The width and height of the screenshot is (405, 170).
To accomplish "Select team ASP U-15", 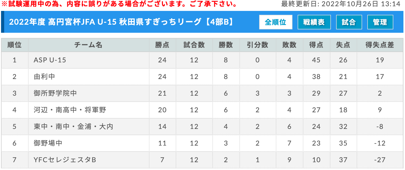I will click(x=50, y=60).
